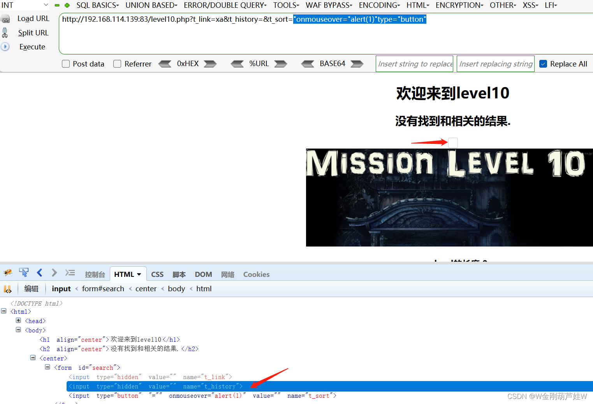
Task: Click the green plus icon to add a hackbar
Action: pyautogui.click(x=66, y=5)
